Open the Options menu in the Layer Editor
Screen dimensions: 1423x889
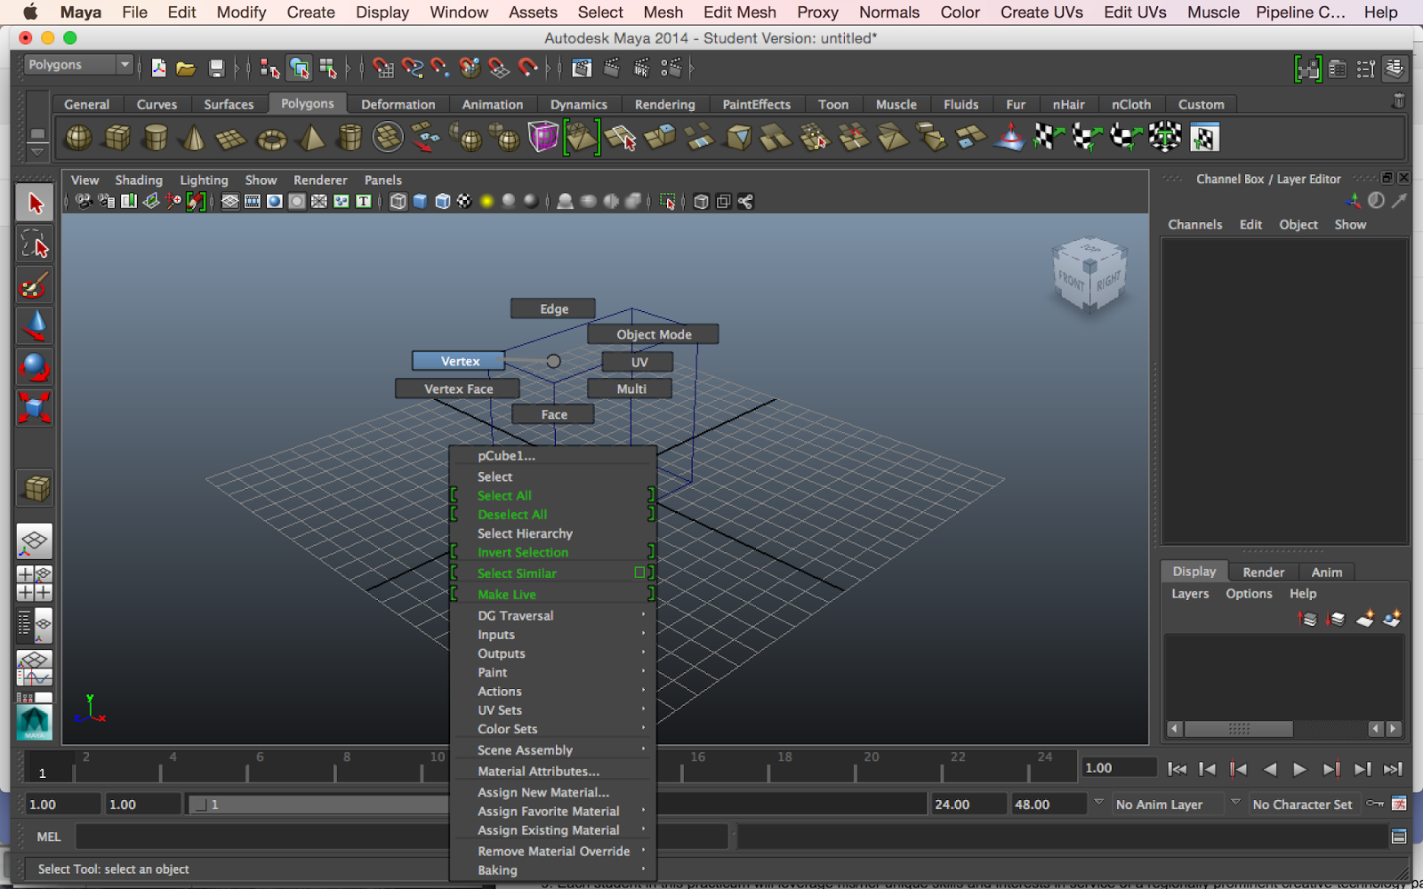[x=1249, y=594]
